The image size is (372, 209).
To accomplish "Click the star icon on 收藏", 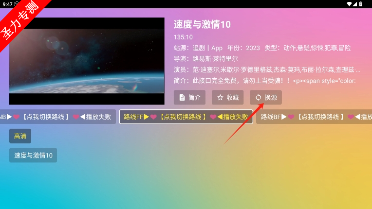I will click(x=220, y=98).
